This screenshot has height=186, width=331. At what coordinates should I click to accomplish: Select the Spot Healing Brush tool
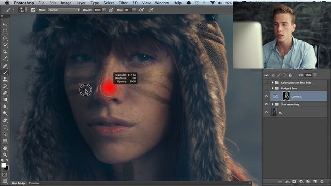[x=5, y=66]
